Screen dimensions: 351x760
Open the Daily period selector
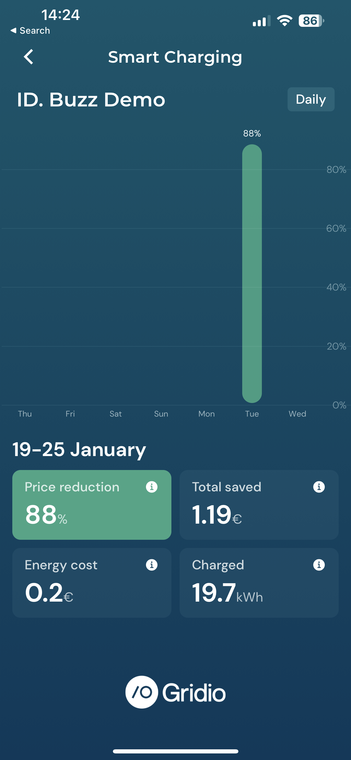311,99
